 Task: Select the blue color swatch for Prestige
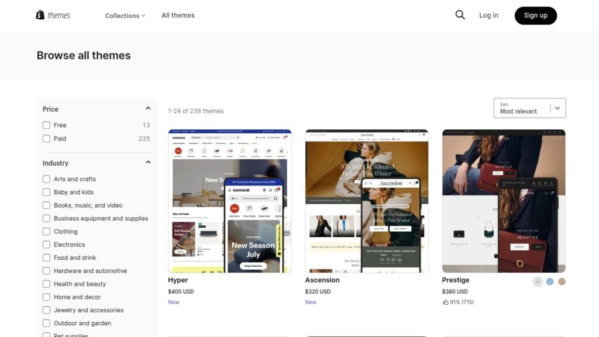549,281
